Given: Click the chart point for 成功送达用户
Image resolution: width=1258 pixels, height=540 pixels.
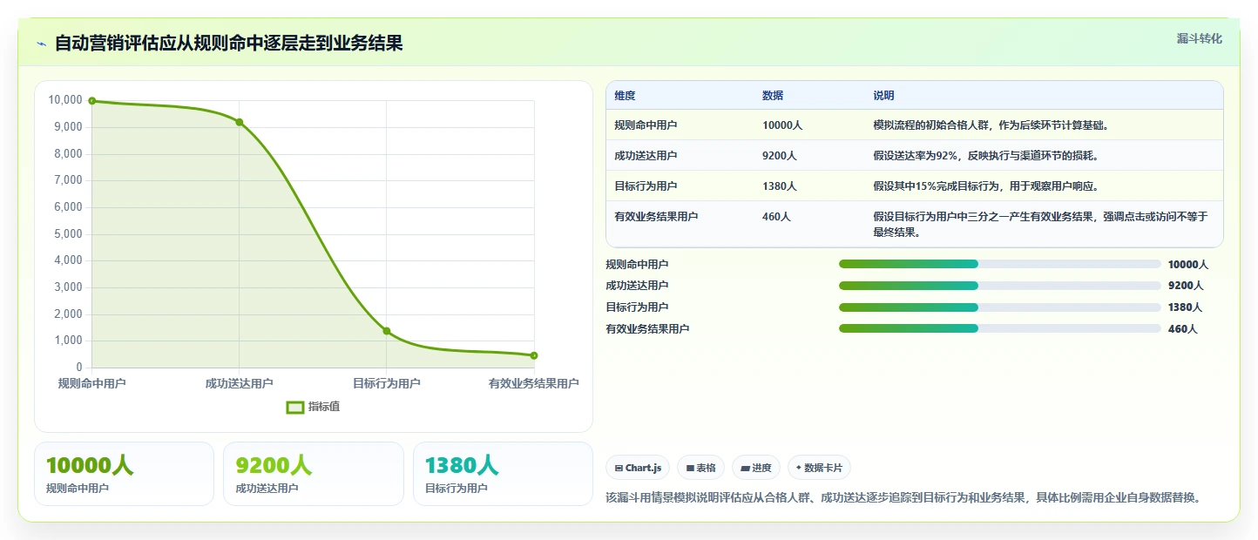Looking at the screenshot, I should click(x=240, y=122).
